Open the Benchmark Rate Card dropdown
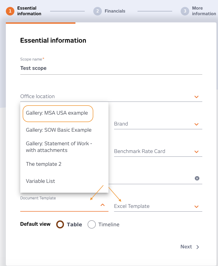The height and width of the screenshot is (266, 218). coord(196,152)
